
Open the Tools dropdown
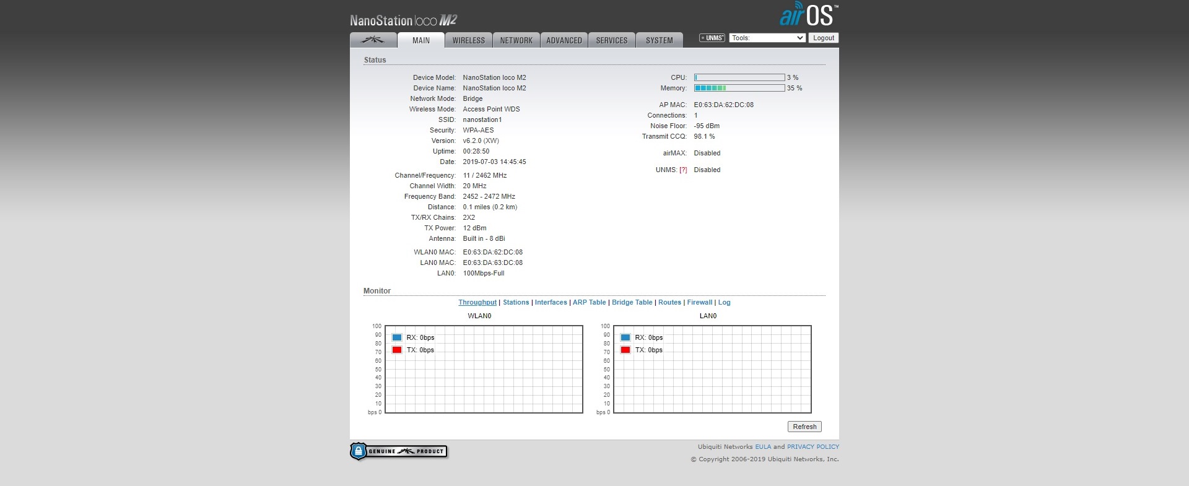tap(767, 38)
